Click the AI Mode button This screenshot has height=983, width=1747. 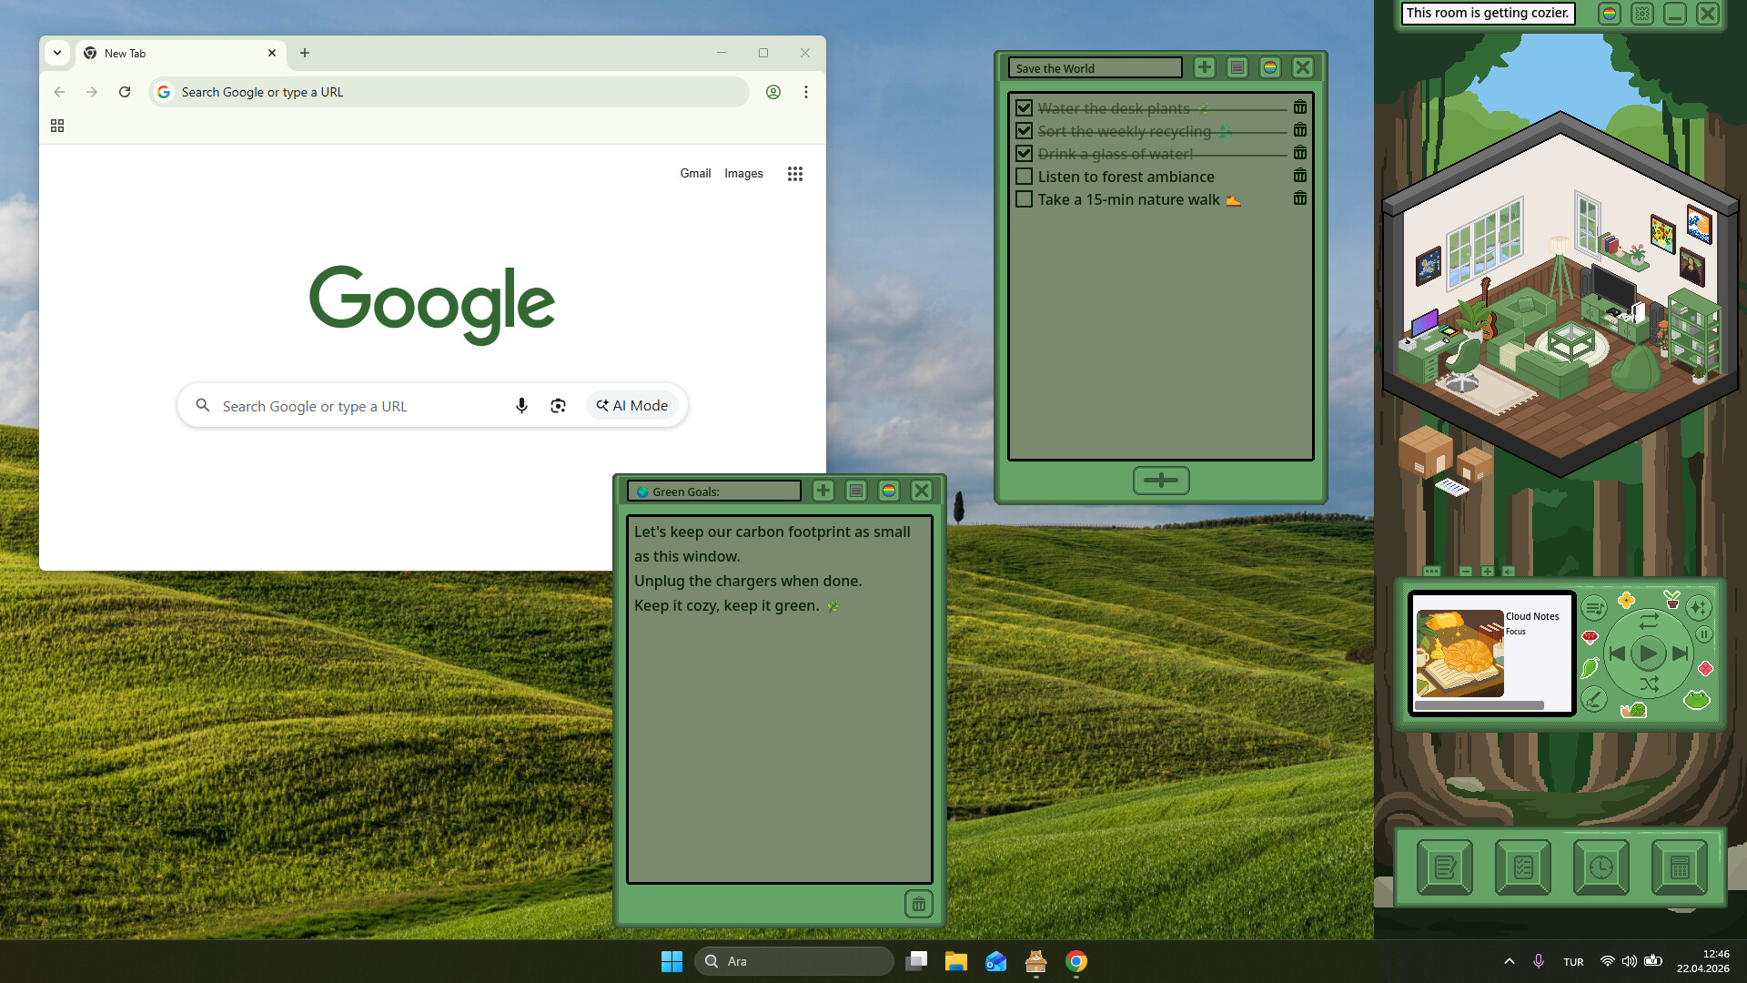(x=632, y=406)
